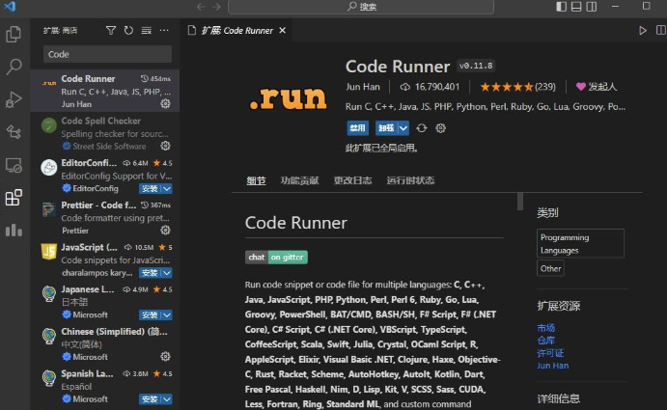
Task: Click the VS Code logo menu icon
Action: click(x=10, y=7)
